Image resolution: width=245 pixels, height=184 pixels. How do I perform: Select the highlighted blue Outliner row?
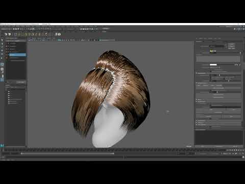17,55
